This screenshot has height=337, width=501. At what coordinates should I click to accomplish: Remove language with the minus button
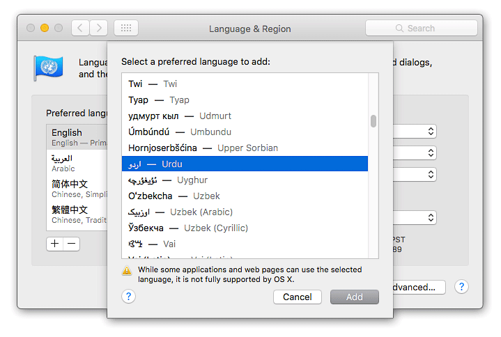coord(72,244)
